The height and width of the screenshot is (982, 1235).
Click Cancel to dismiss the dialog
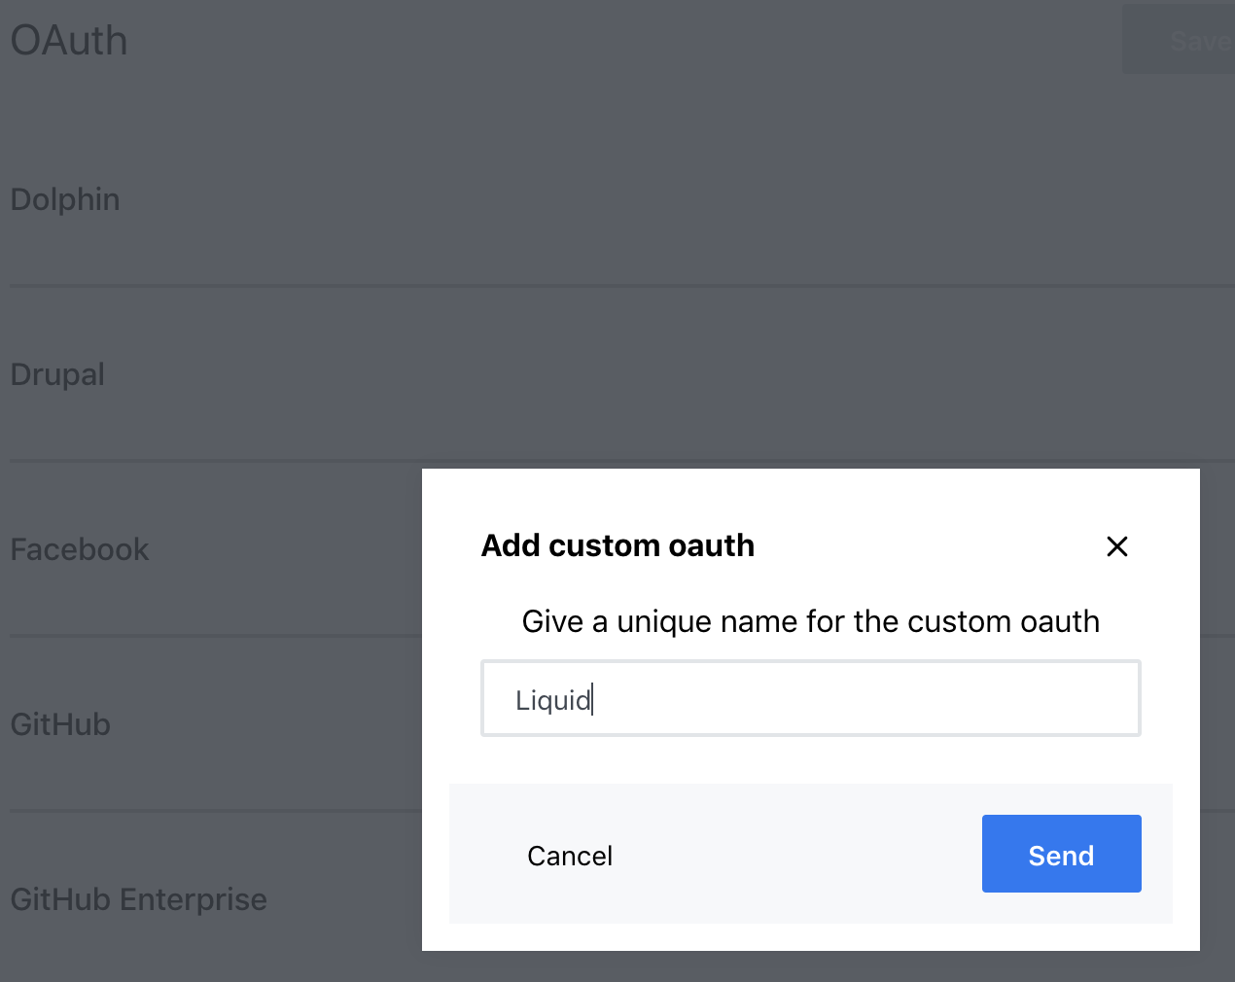[x=570, y=856]
